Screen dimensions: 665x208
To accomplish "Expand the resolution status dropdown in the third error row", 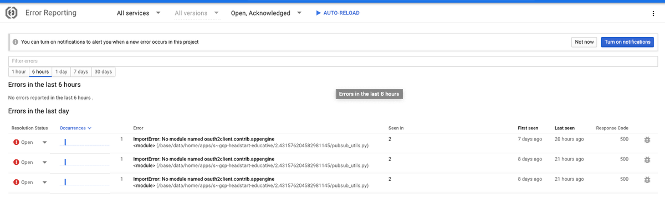I will point(45,182).
